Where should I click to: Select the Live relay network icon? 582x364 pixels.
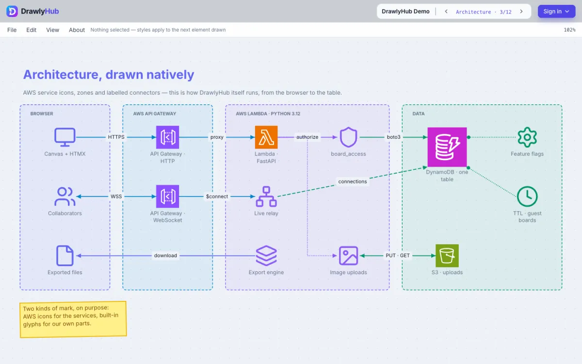(266, 197)
